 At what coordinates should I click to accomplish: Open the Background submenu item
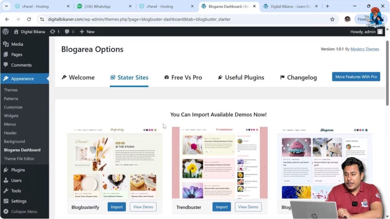(14, 141)
